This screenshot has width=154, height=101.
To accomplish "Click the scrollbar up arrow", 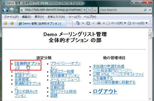I will [x=150, y=30].
